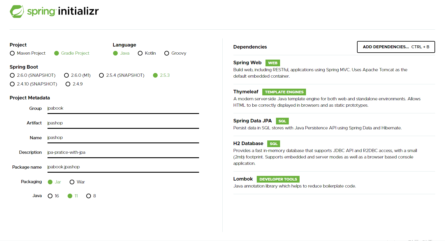This screenshot has height=241, width=445.
Task: Click the Spring Boot section heading
Action: pos(24,67)
